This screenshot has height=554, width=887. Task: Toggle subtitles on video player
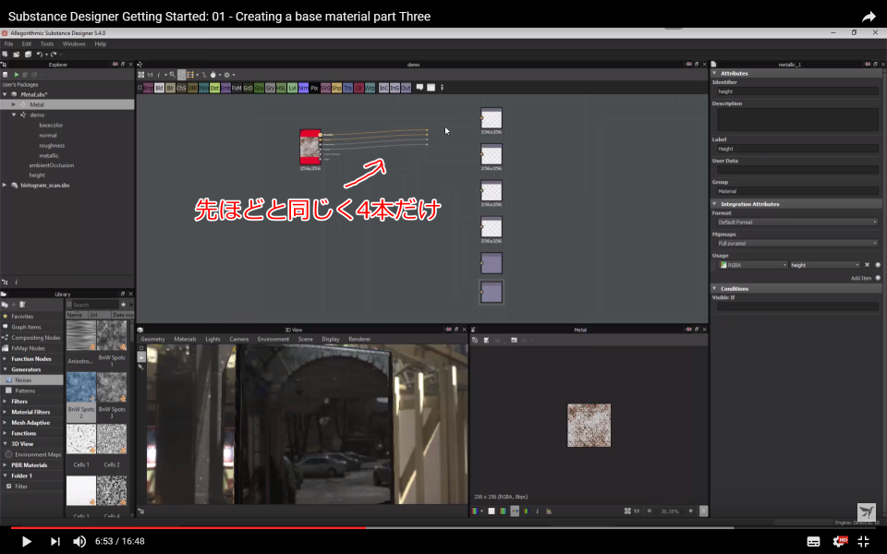pyautogui.click(x=813, y=542)
